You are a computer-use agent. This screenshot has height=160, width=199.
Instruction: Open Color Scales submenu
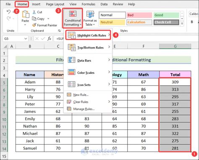point(88,72)
